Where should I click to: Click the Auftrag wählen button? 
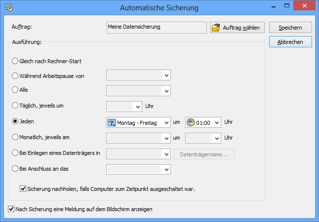tap(237, 28)
